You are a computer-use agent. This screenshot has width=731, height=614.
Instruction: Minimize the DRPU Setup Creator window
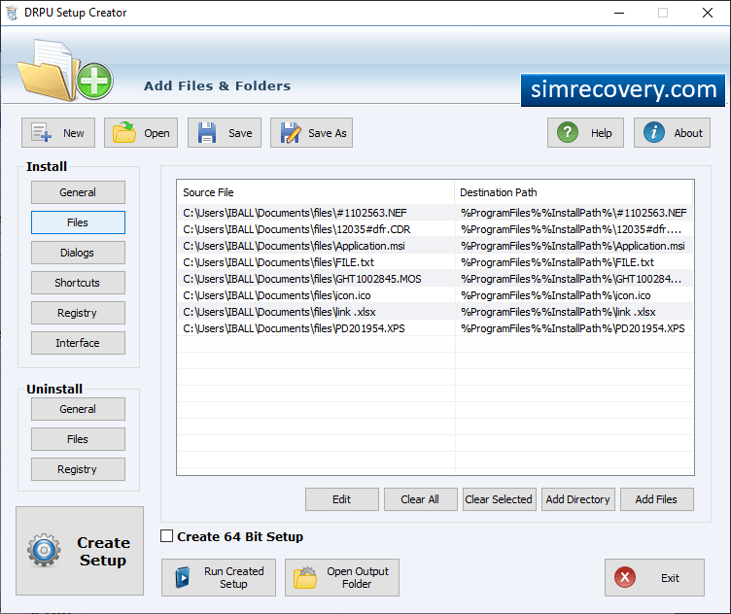pyautogui.click(x=619, y=13)
